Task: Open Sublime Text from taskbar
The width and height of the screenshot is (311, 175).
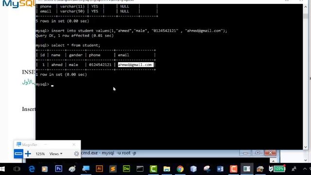Action: click(113, 169)
